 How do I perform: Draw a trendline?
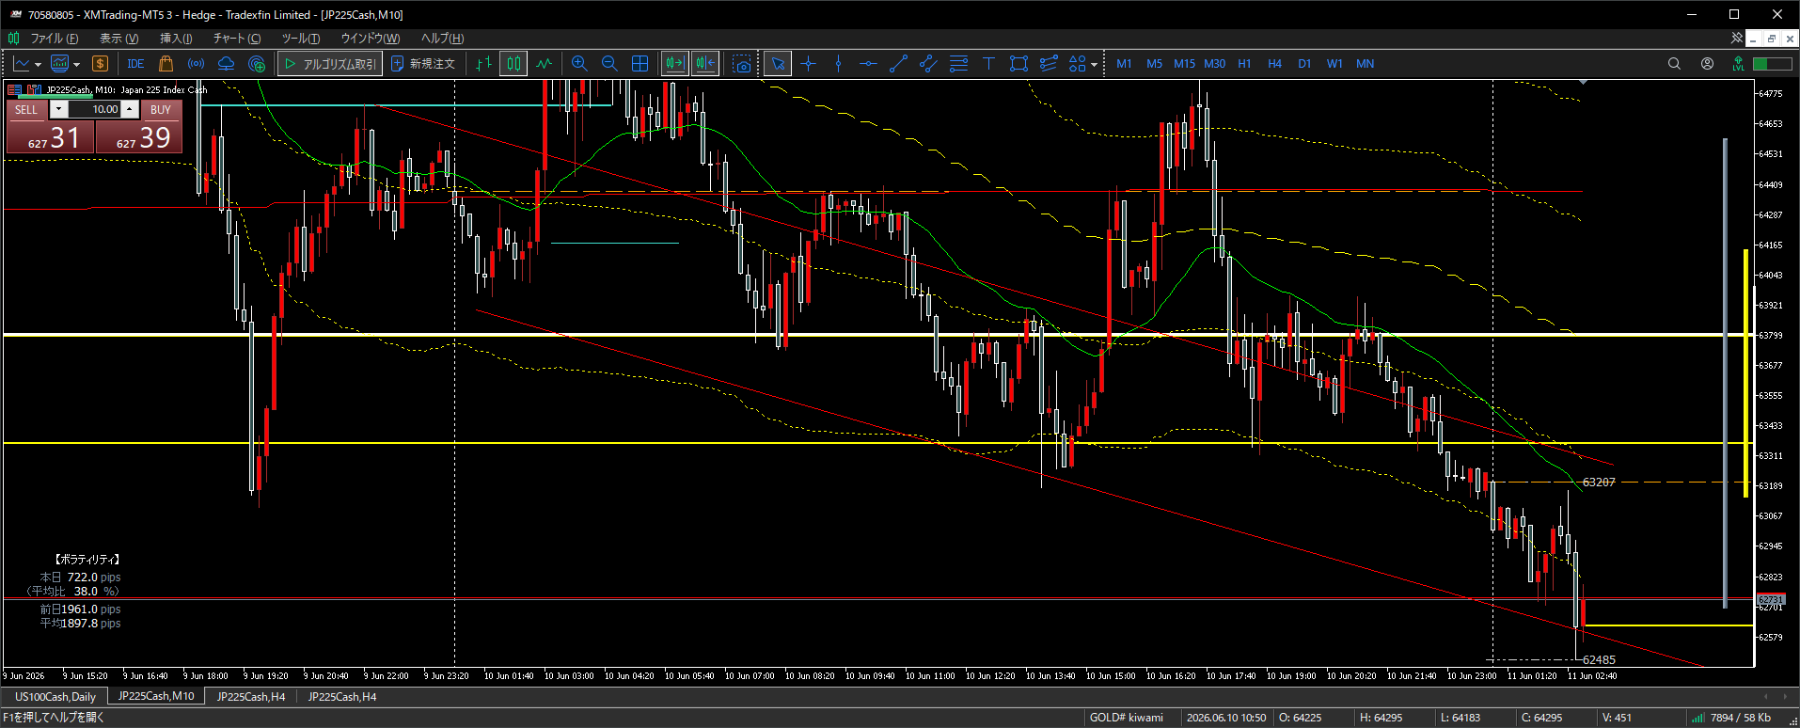(898, 64)
